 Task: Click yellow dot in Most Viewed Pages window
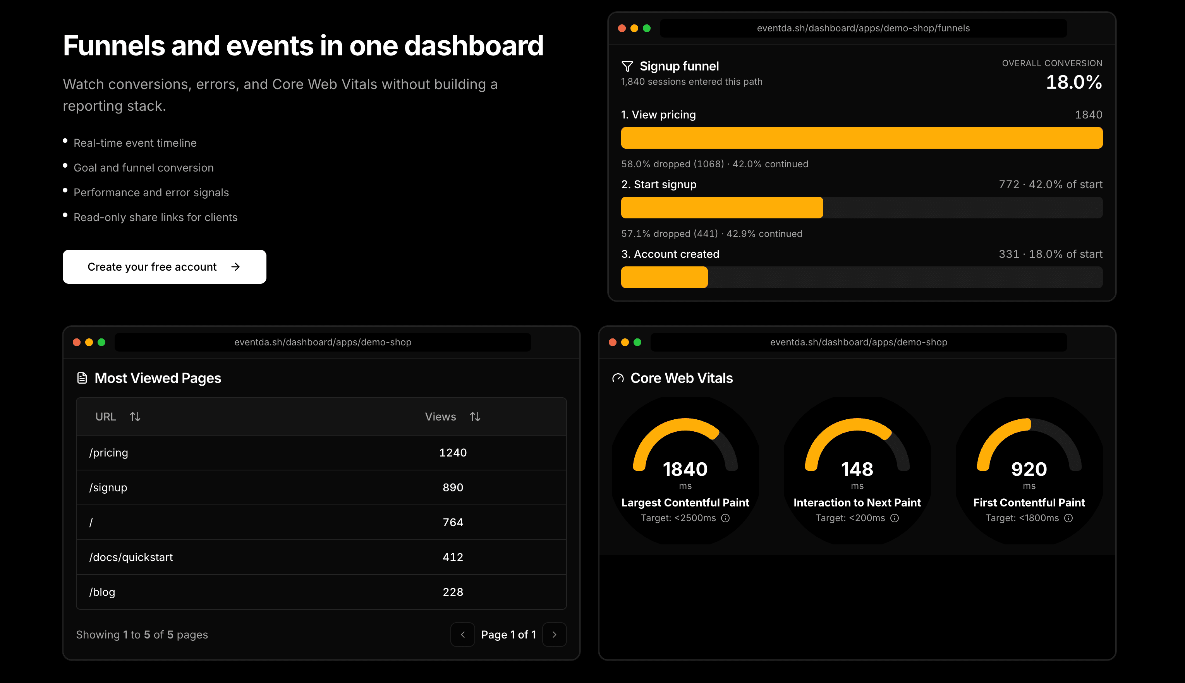point(89,342)
